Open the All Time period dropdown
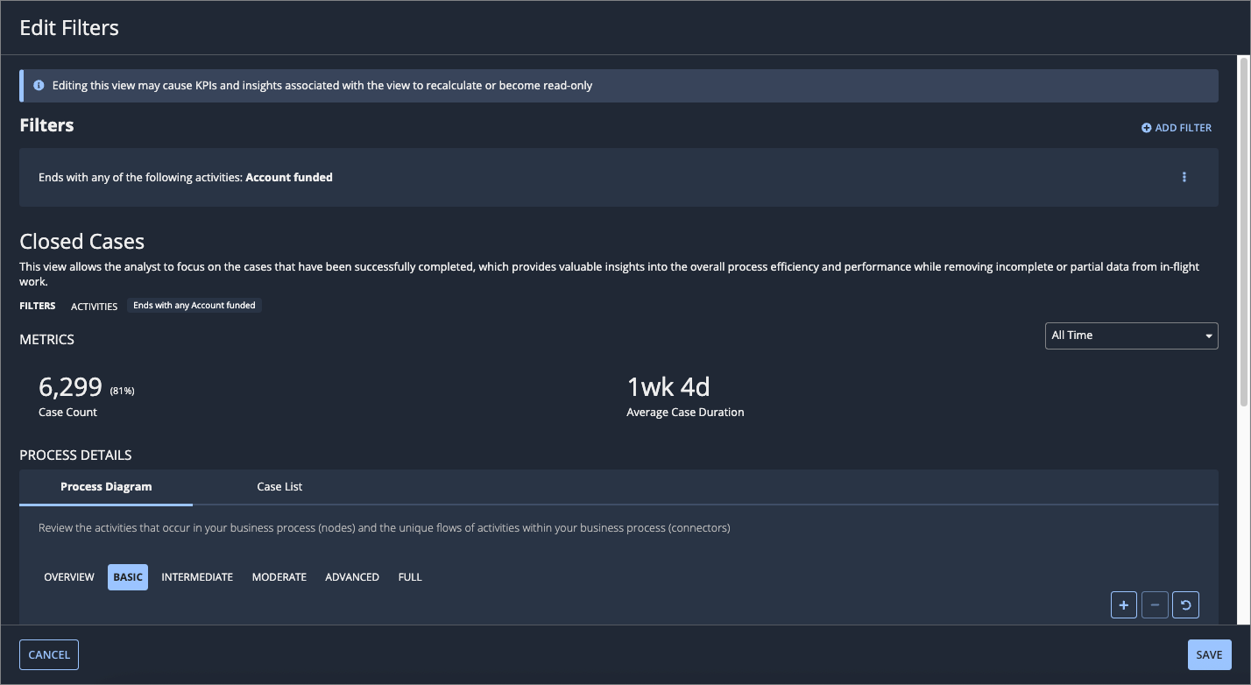1251x685 pixels. 1131,335
